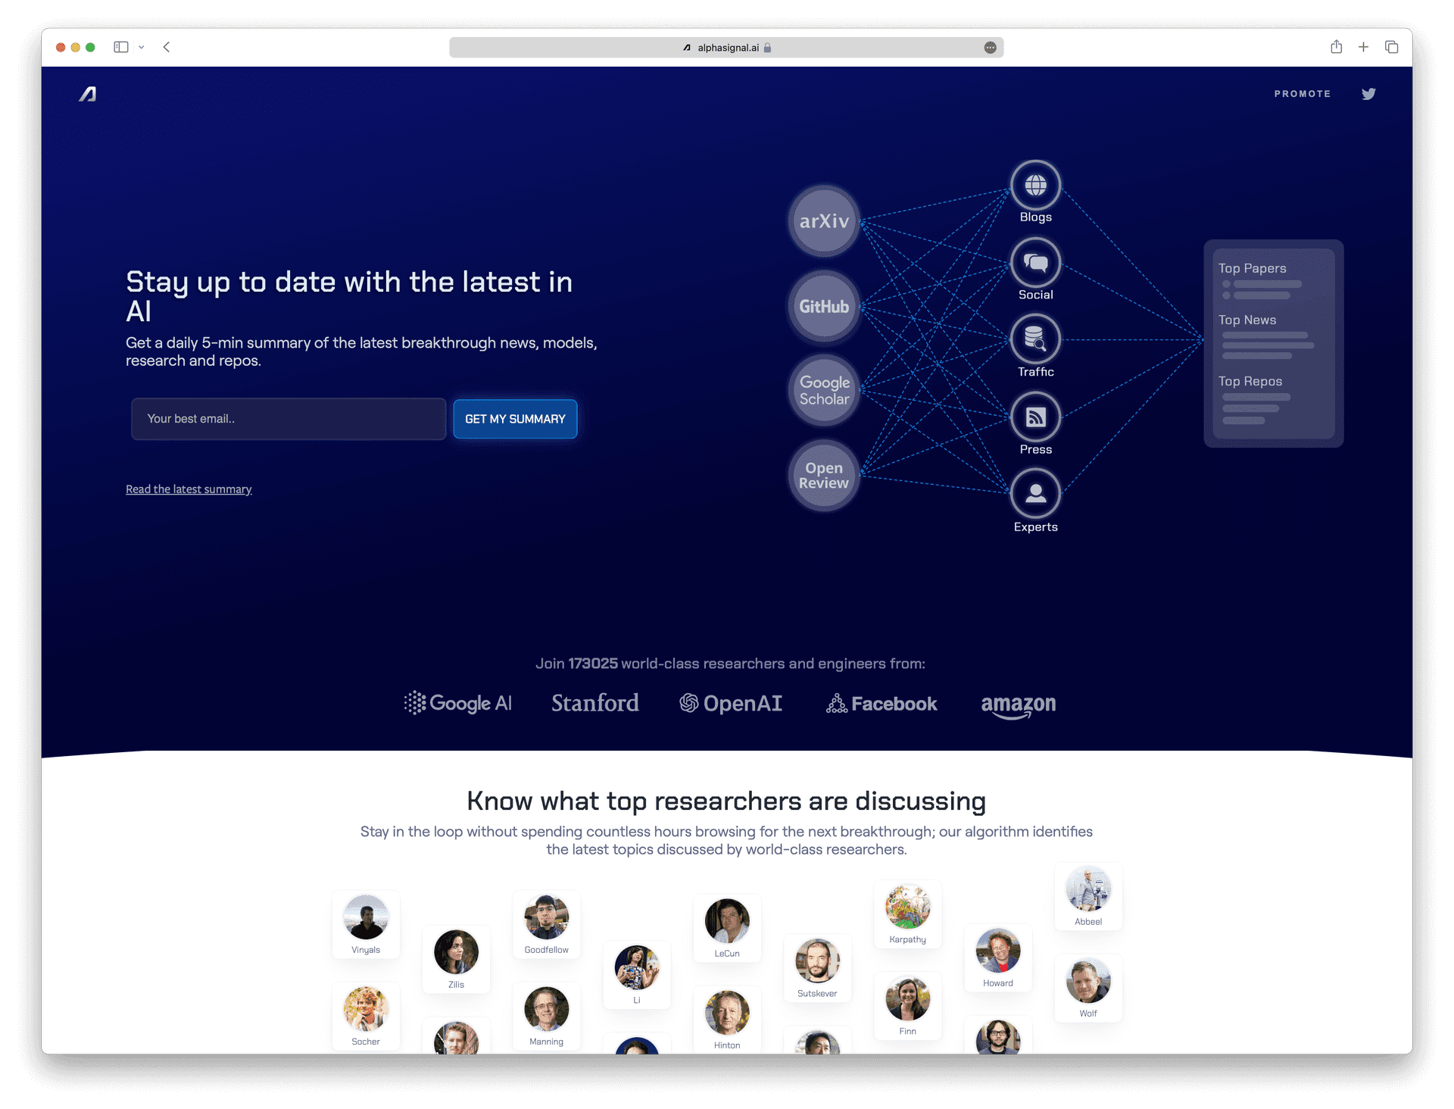Click the Stanford logo
The height and width of the screenshot is (1109, 1454).
[595, 703]
